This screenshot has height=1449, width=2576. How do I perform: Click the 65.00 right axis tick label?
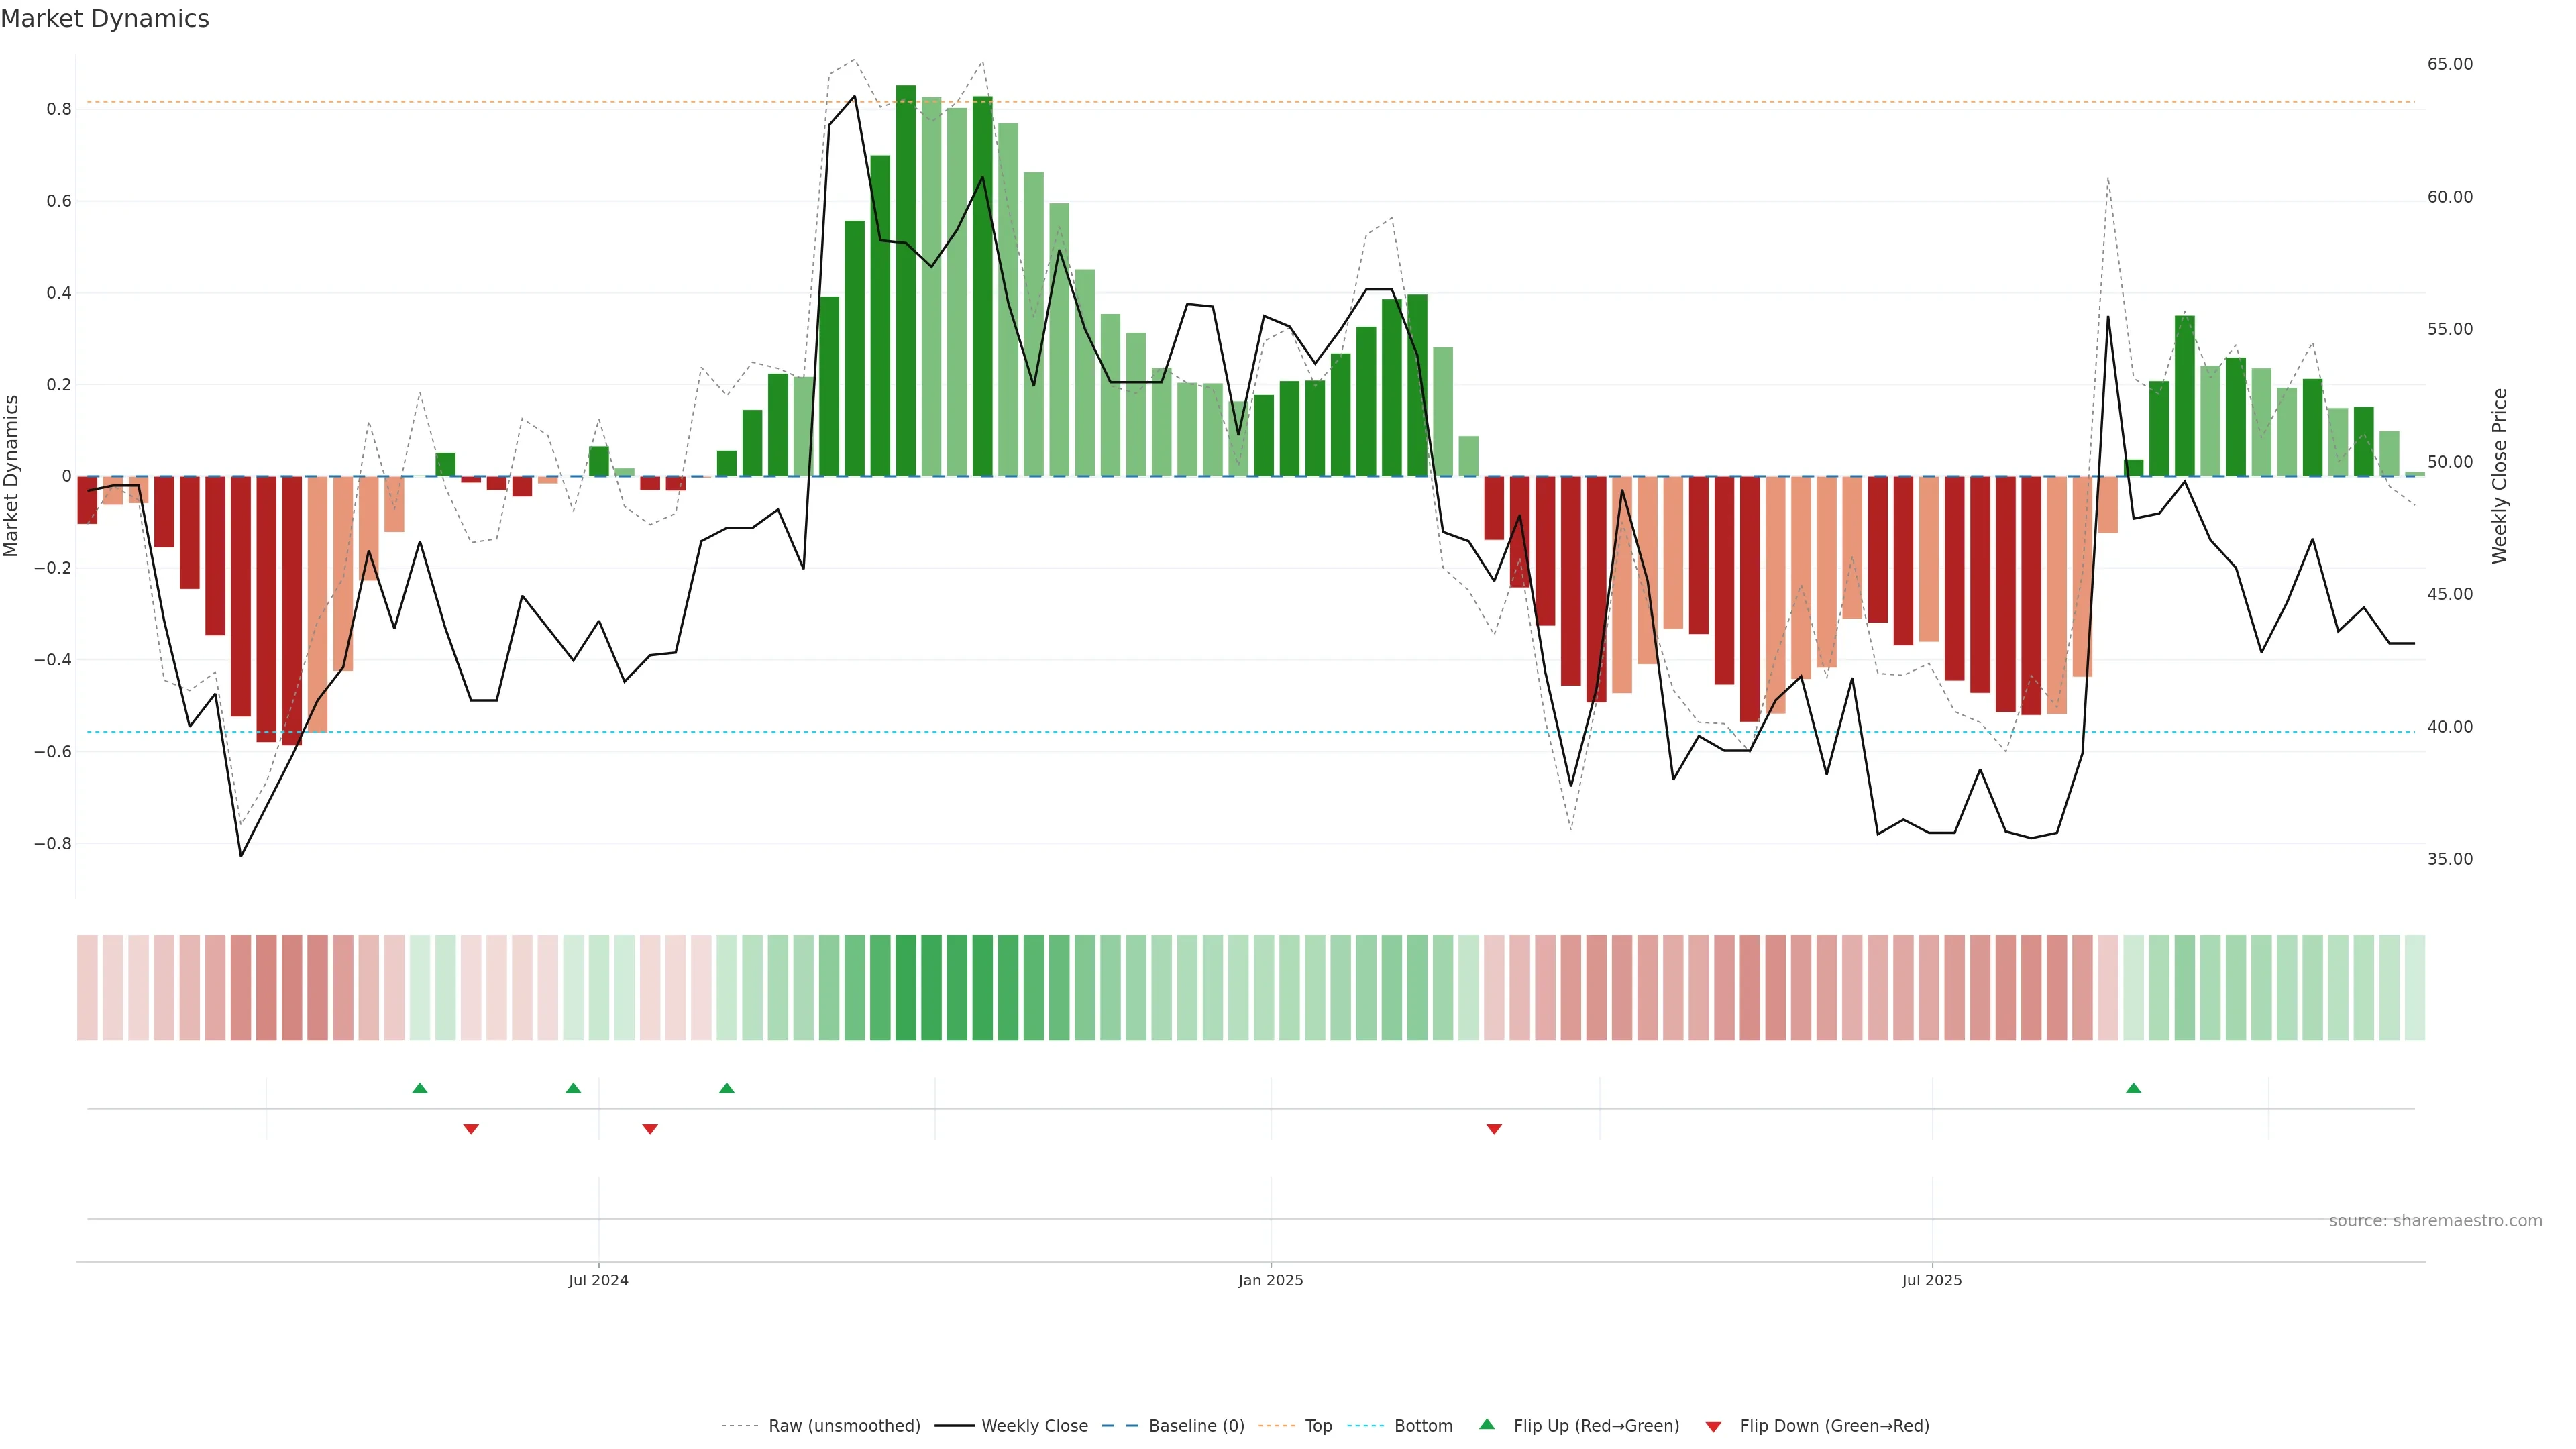[2449, 64]
